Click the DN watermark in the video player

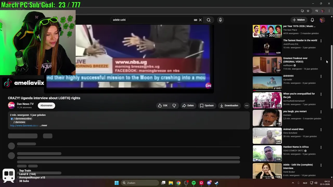point(208,85)
